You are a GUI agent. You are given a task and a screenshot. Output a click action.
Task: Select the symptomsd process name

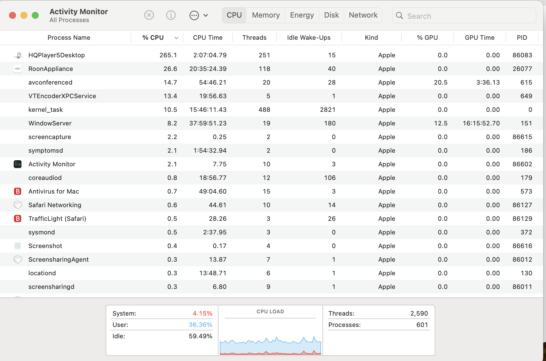tap(46, 150)
